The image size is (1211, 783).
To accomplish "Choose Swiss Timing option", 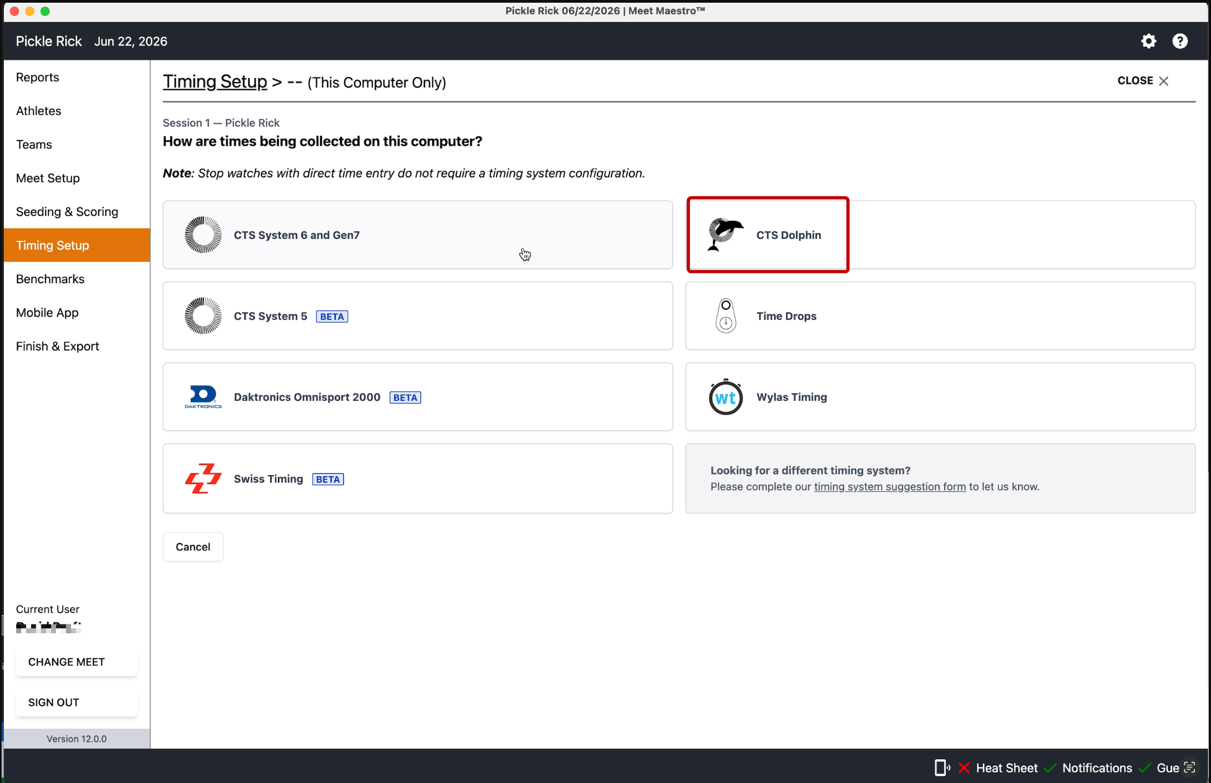I will click(418, 479).
